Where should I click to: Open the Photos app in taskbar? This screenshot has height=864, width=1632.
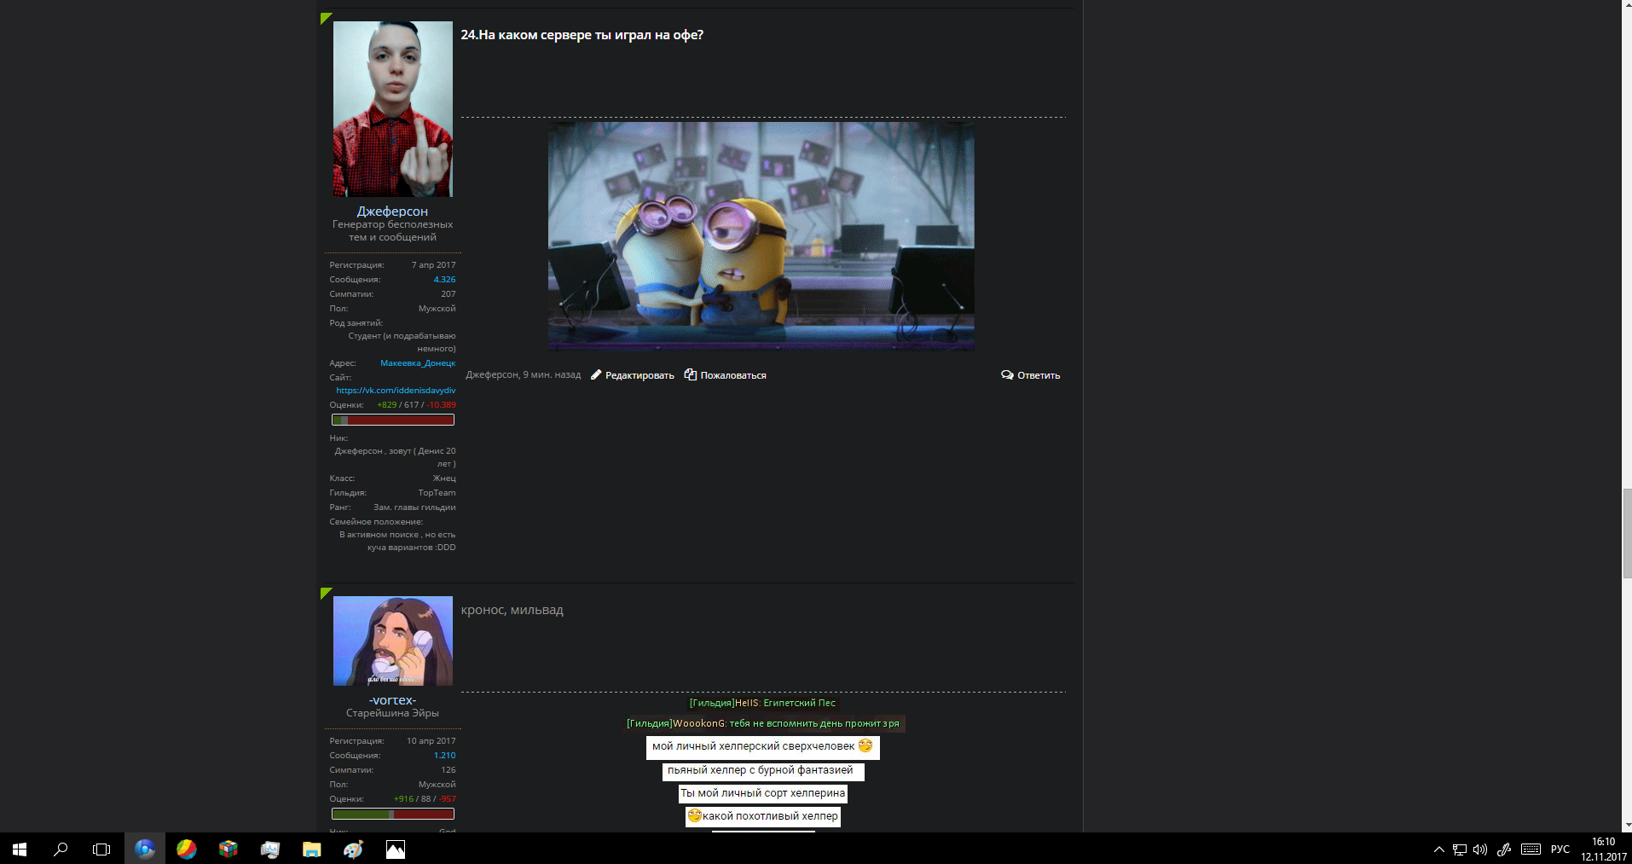(x=396, y=849)
